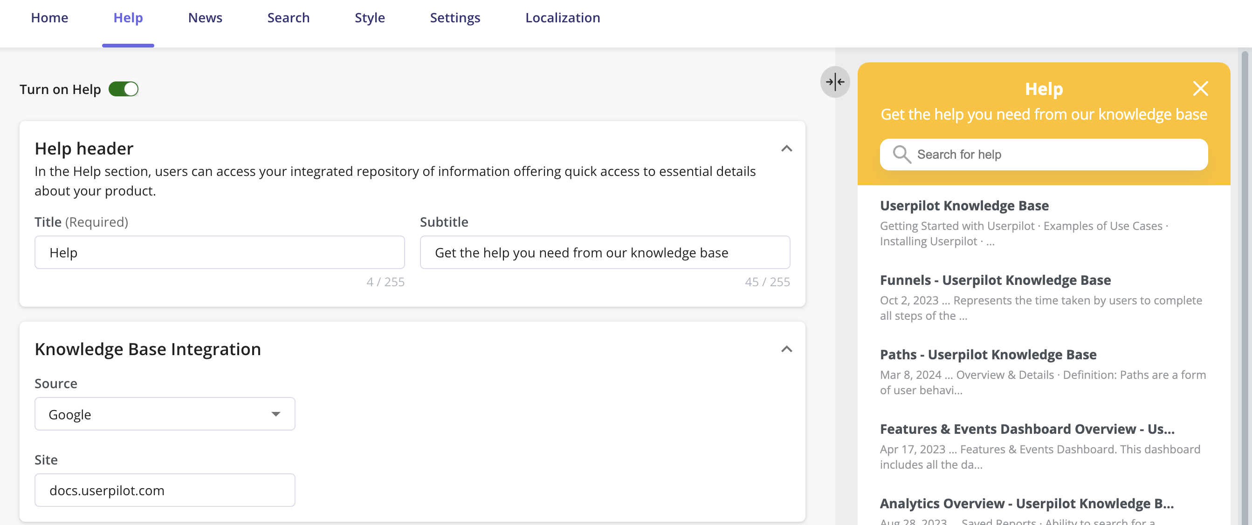The width and height of the screenshot is (1252, 525).
Task: Open Features & Events Dashboard Overview result
Action: (x=1027, y=429)
